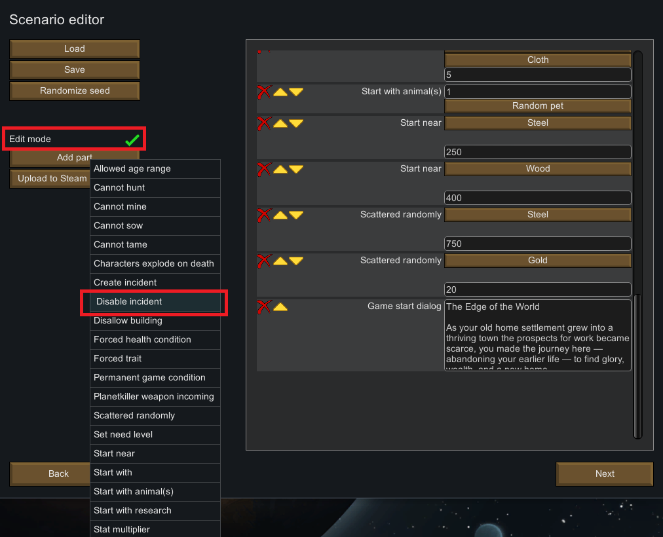Click the scenario parts list scrollbar
This screenshot has width=663, height=537.
637,367
